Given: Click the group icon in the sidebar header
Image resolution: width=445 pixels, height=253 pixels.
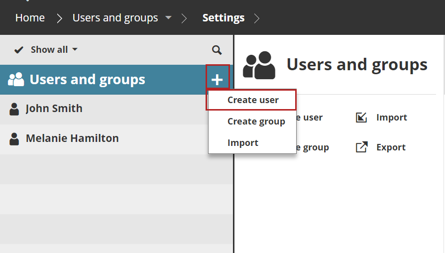Looking at the screenshot, I should pyautogui.click(x=16, y=80).
